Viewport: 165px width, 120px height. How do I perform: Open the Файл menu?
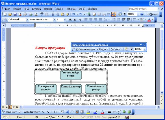click(7, 9)
